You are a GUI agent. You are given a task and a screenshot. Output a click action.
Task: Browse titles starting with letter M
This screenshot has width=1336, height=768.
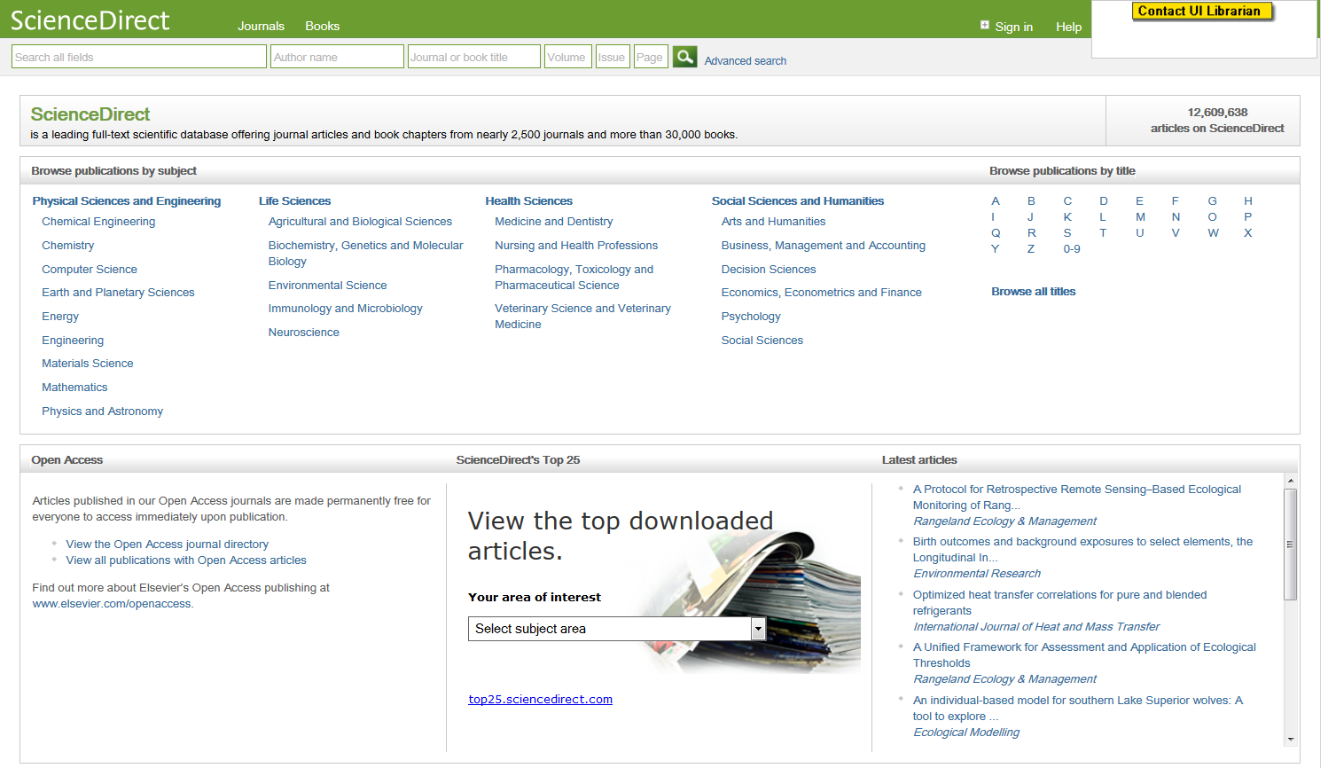(x=1140, y=217)
